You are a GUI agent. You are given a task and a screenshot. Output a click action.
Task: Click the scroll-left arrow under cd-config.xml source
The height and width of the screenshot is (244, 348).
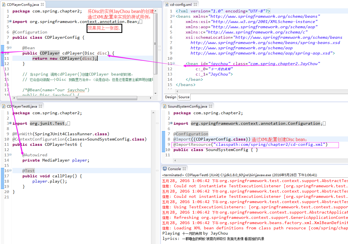pyautogui.click(x=178, y=92)
